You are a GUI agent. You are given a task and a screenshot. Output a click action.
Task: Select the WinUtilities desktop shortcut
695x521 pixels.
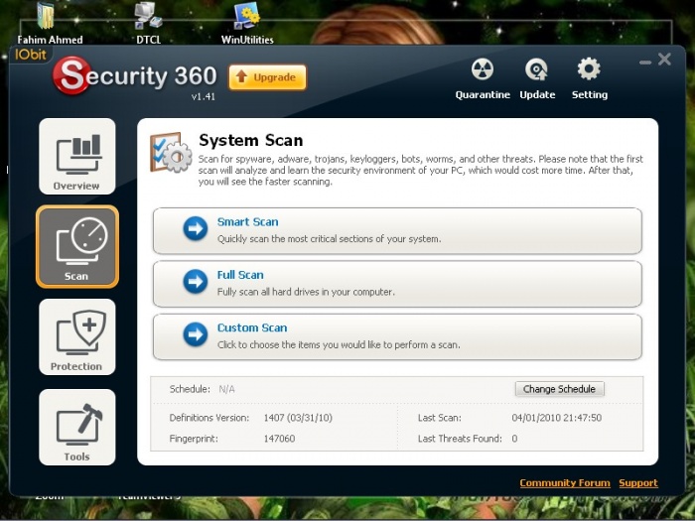click(x=247, y=23)
